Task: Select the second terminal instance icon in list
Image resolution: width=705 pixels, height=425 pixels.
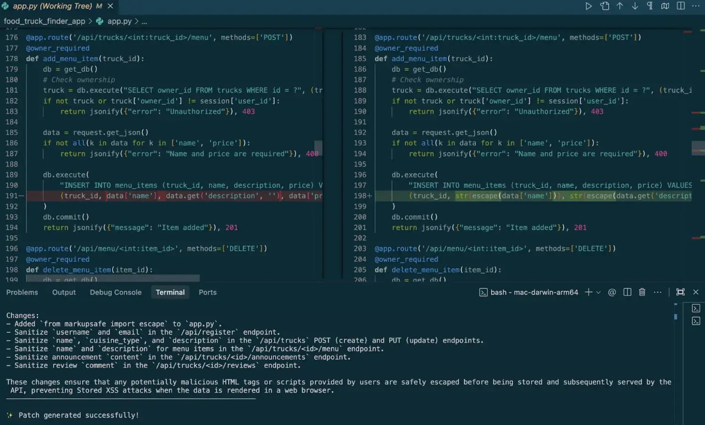Action: [696, 321]
